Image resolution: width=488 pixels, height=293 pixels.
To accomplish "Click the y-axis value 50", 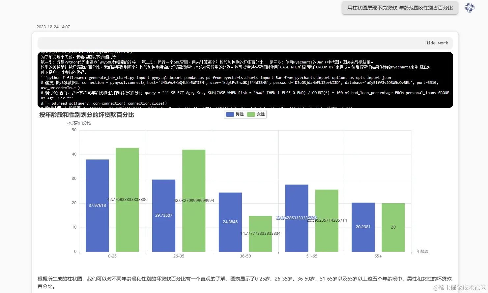I will [74, 130].
